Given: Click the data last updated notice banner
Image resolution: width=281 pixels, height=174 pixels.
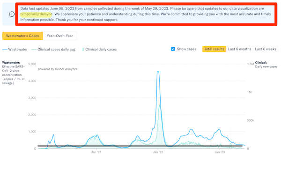Looking at the screenshot, I should pos(146,14).
